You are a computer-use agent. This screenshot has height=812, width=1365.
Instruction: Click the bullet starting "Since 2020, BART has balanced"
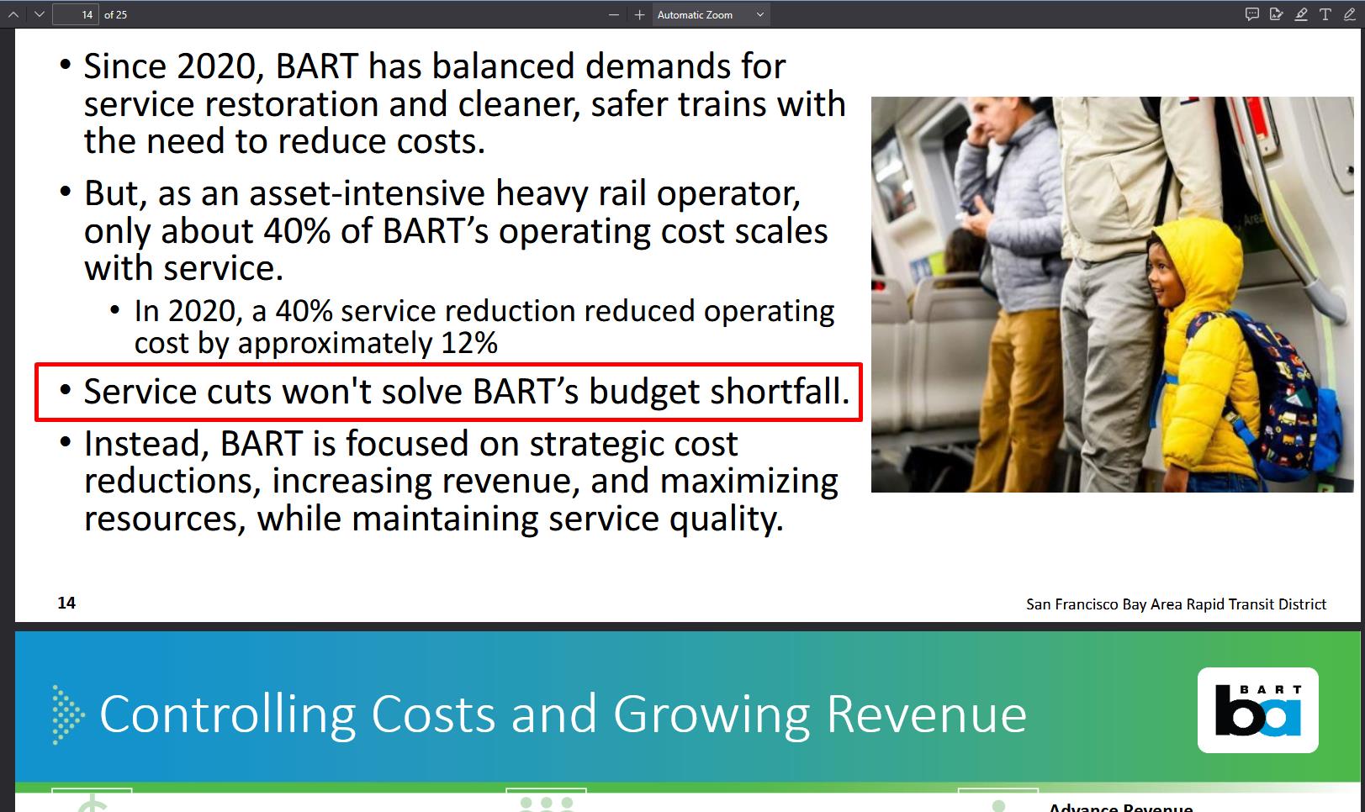pyautogui.click(x=464, y=103)
